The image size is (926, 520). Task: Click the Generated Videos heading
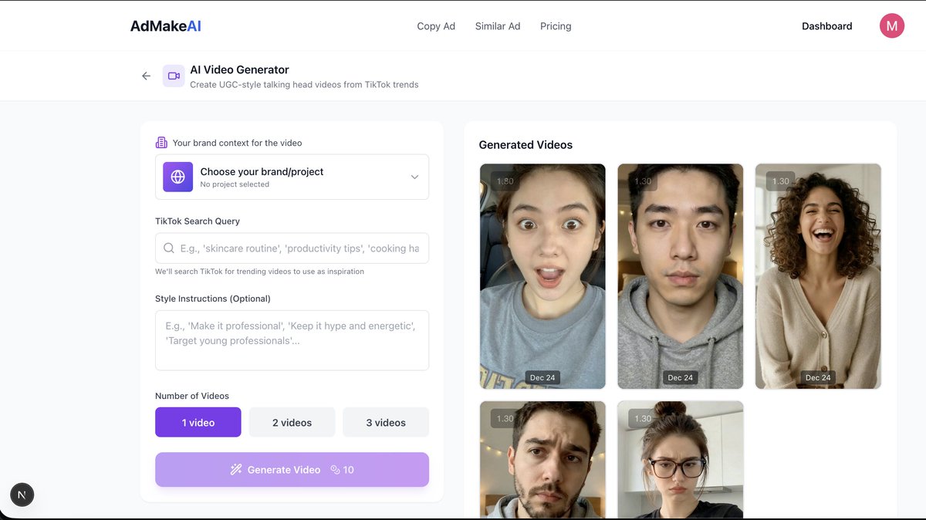point(526,145)
